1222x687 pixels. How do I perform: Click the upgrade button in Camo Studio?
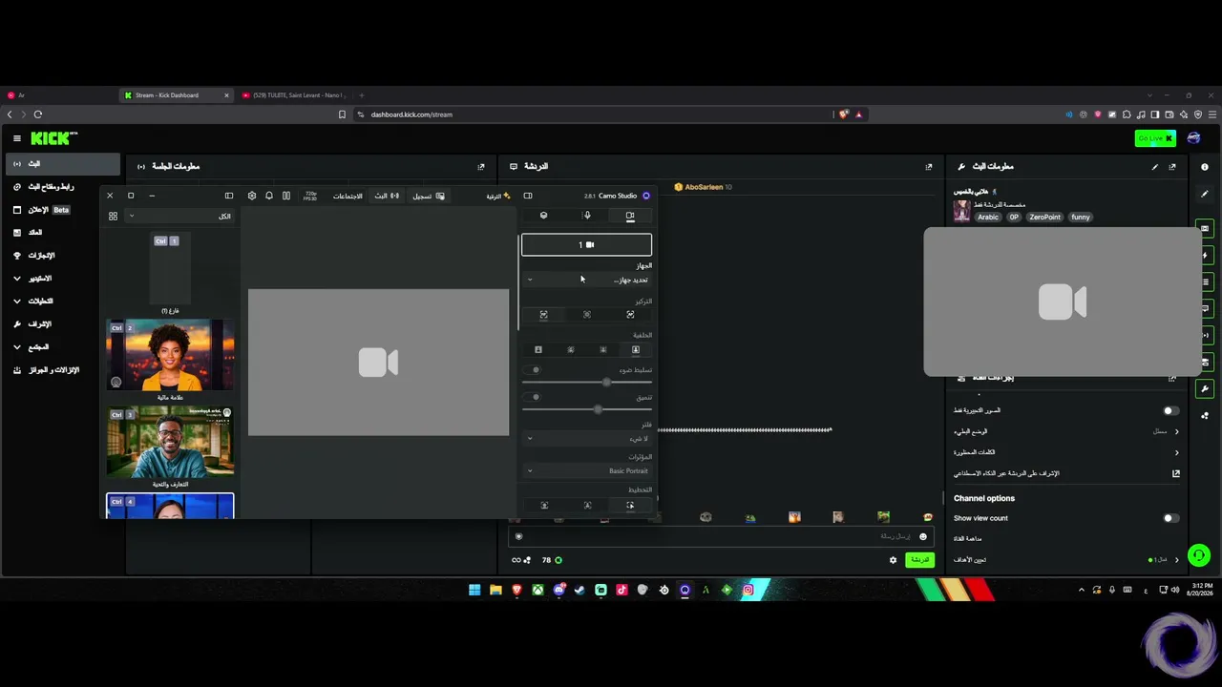[498, 196]
